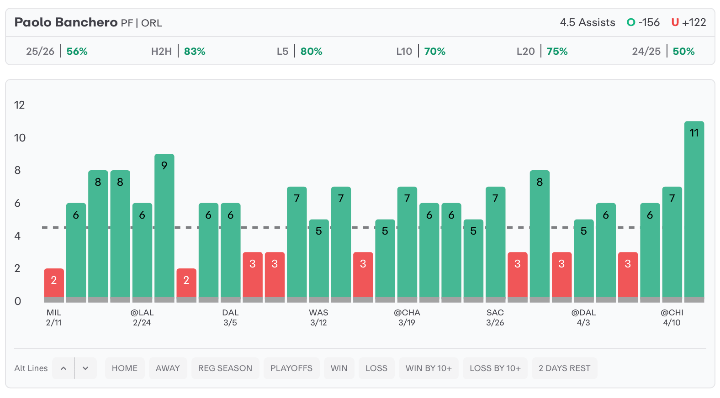This screenshot has width=720, height=398.
Task: Toggle the HOME games filter
Action: click(125, 368)
